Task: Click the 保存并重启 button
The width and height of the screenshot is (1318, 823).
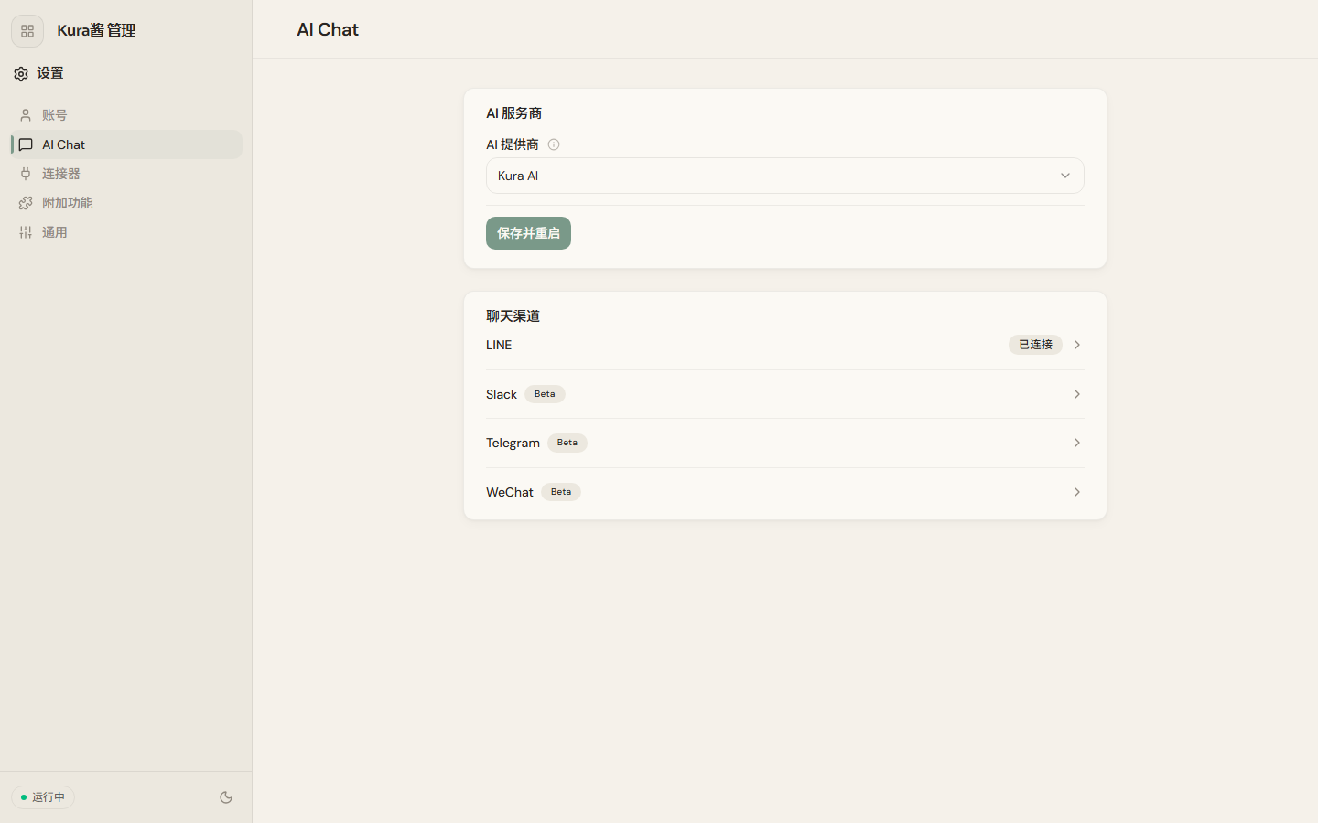Action: tap(528, 233)
